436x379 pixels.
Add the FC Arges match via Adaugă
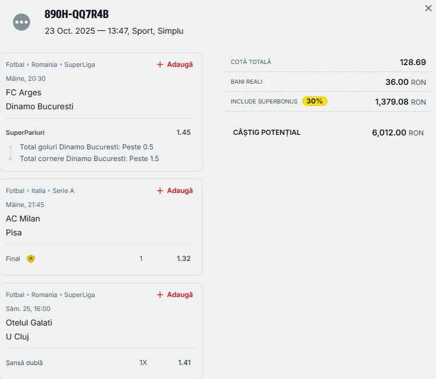coord(174,65)
